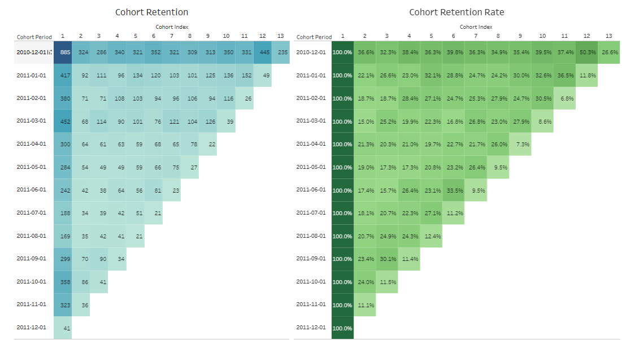Click the right chart's Cohort Period header
622x340 pixels.
click(x=314, y=37)
